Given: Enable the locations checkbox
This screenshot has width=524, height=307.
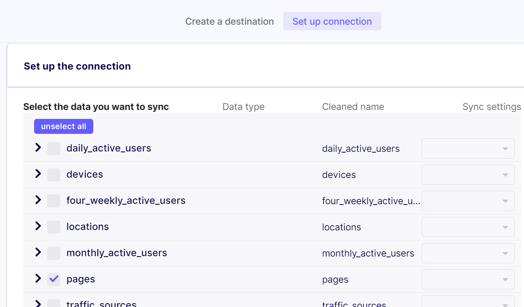Looking at the screenshot, I should [54, 227].
